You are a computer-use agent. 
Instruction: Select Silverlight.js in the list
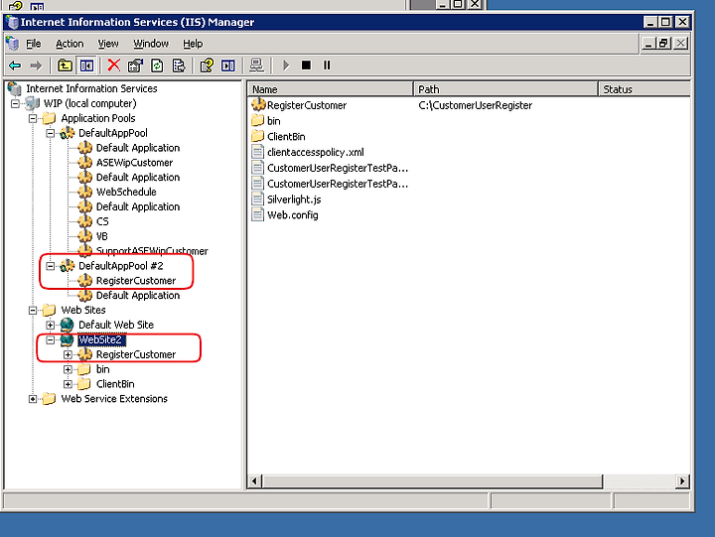tap(294, 200)
